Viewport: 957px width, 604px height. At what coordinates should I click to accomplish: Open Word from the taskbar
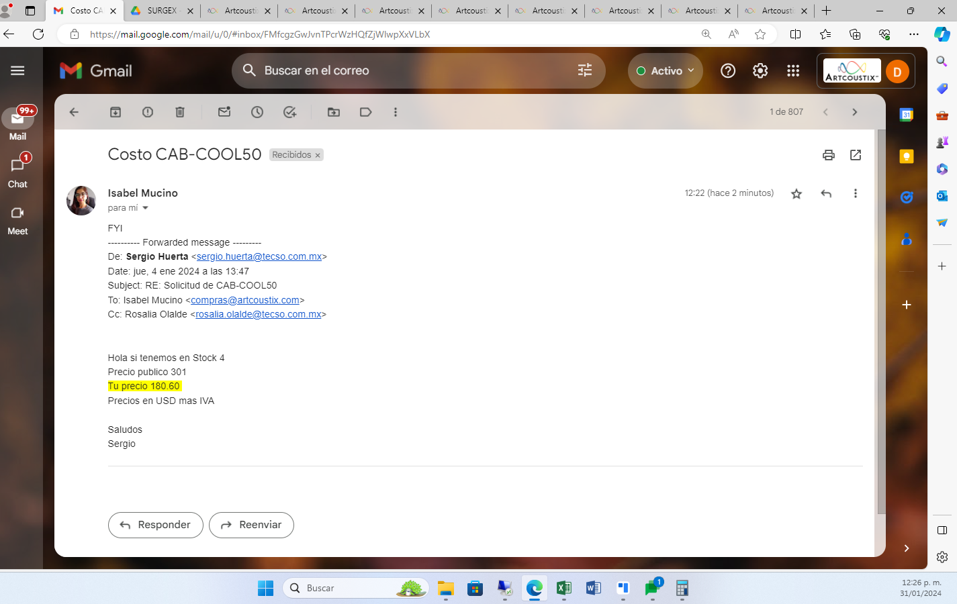(594, 589)
